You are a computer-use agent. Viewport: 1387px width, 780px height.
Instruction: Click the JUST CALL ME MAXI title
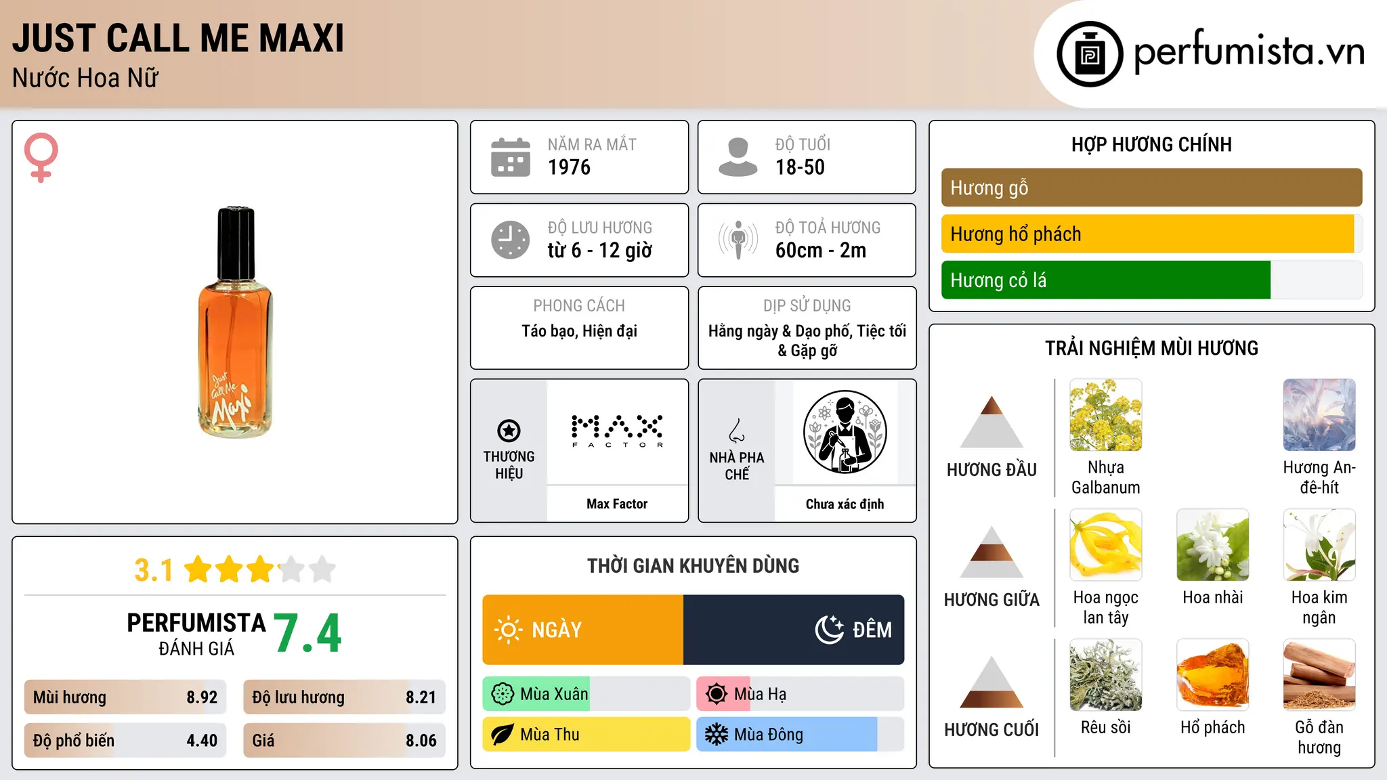178,38
